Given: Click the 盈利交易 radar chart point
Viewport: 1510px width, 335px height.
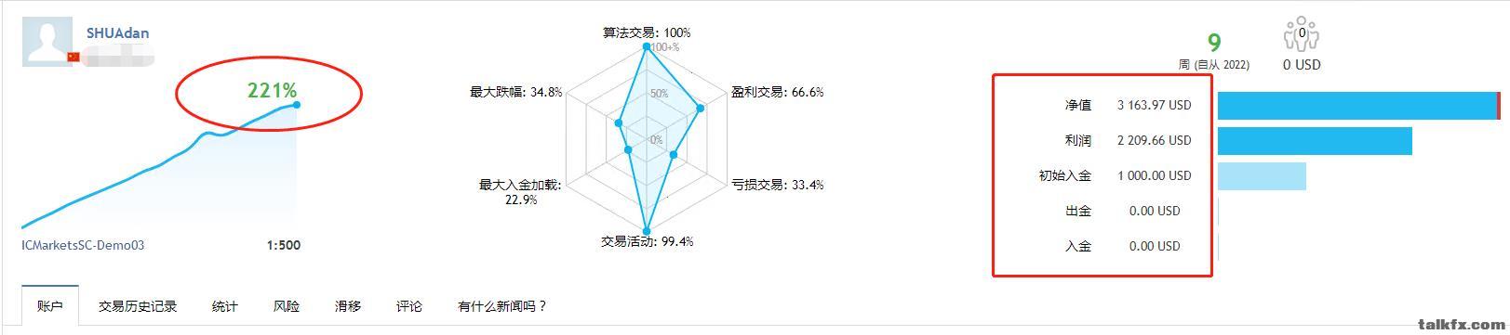Looking at the screenshot, I should [x=701, y=109].
